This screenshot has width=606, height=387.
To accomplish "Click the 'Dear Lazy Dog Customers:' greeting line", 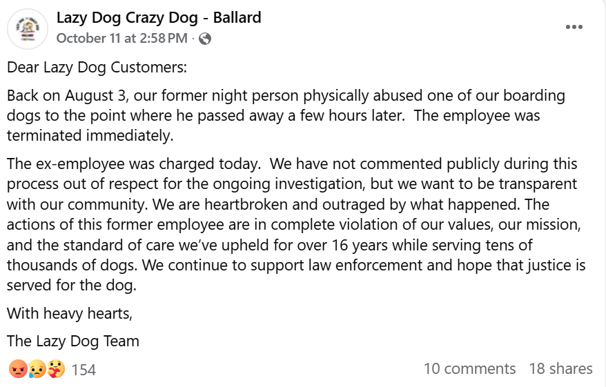I will pos(97,68).
